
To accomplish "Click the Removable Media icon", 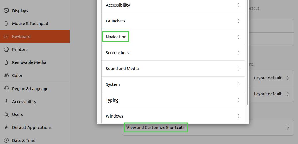I will point(6,62).
